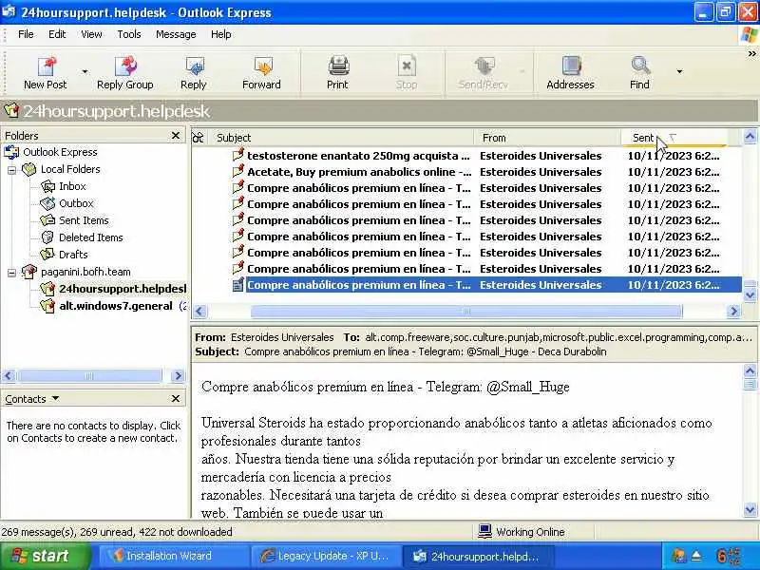
Task: Switch to Installation Wizard taskbar button
Action: [x=174, y=556]
